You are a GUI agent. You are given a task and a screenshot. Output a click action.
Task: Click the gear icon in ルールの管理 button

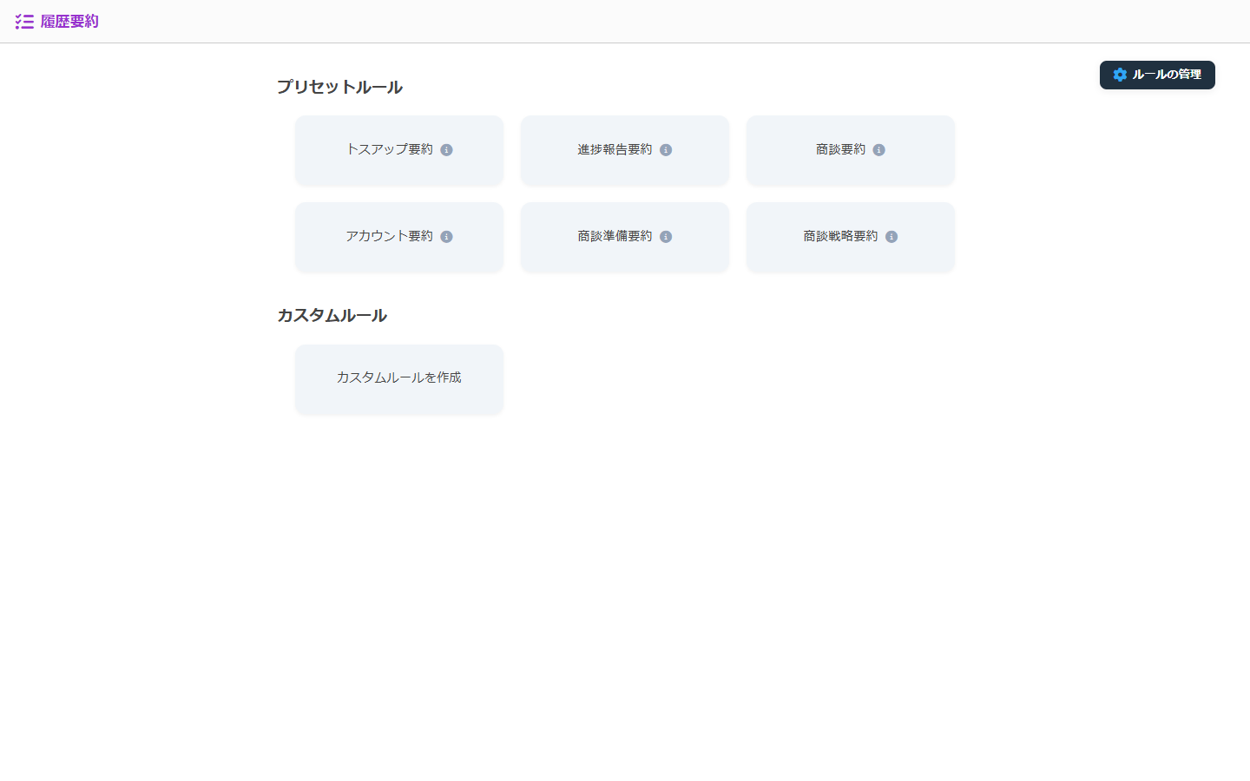pos(1120,75)
